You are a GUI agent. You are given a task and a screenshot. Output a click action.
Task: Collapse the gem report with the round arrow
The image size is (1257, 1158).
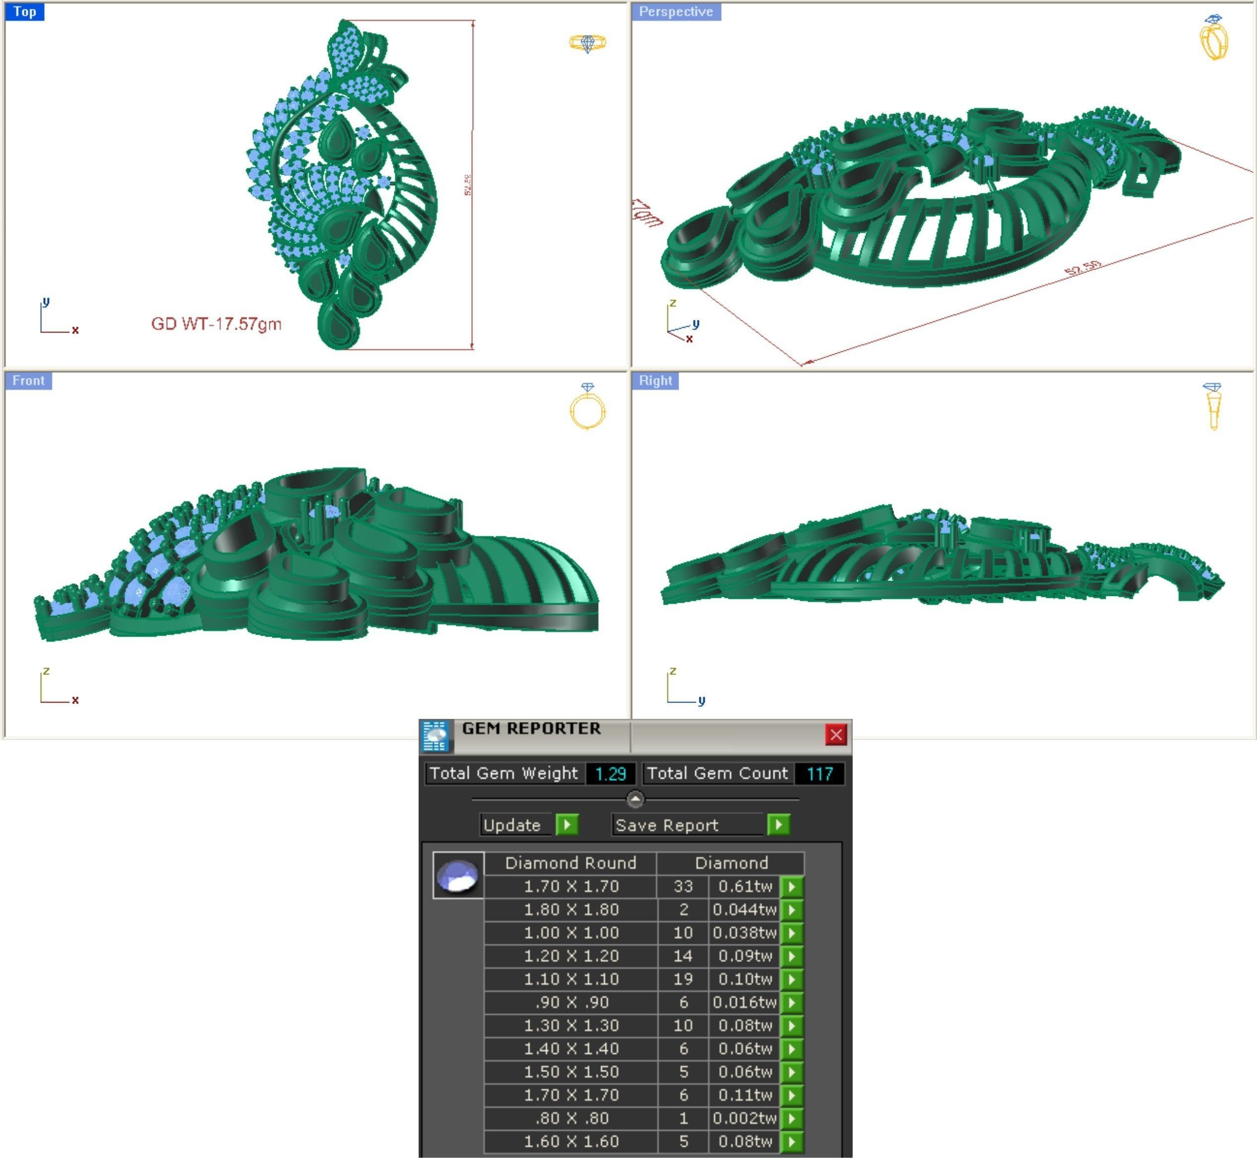635,799
